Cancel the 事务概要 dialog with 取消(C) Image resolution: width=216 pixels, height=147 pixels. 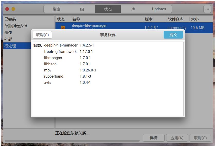(x=42, y=35)
